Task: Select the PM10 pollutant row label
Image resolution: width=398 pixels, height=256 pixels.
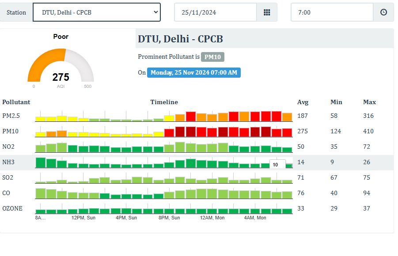Action: click(x=11, y=131)
